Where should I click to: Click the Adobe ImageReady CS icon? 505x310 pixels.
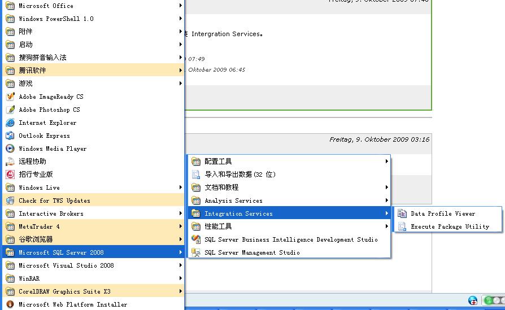pos(10,97)
